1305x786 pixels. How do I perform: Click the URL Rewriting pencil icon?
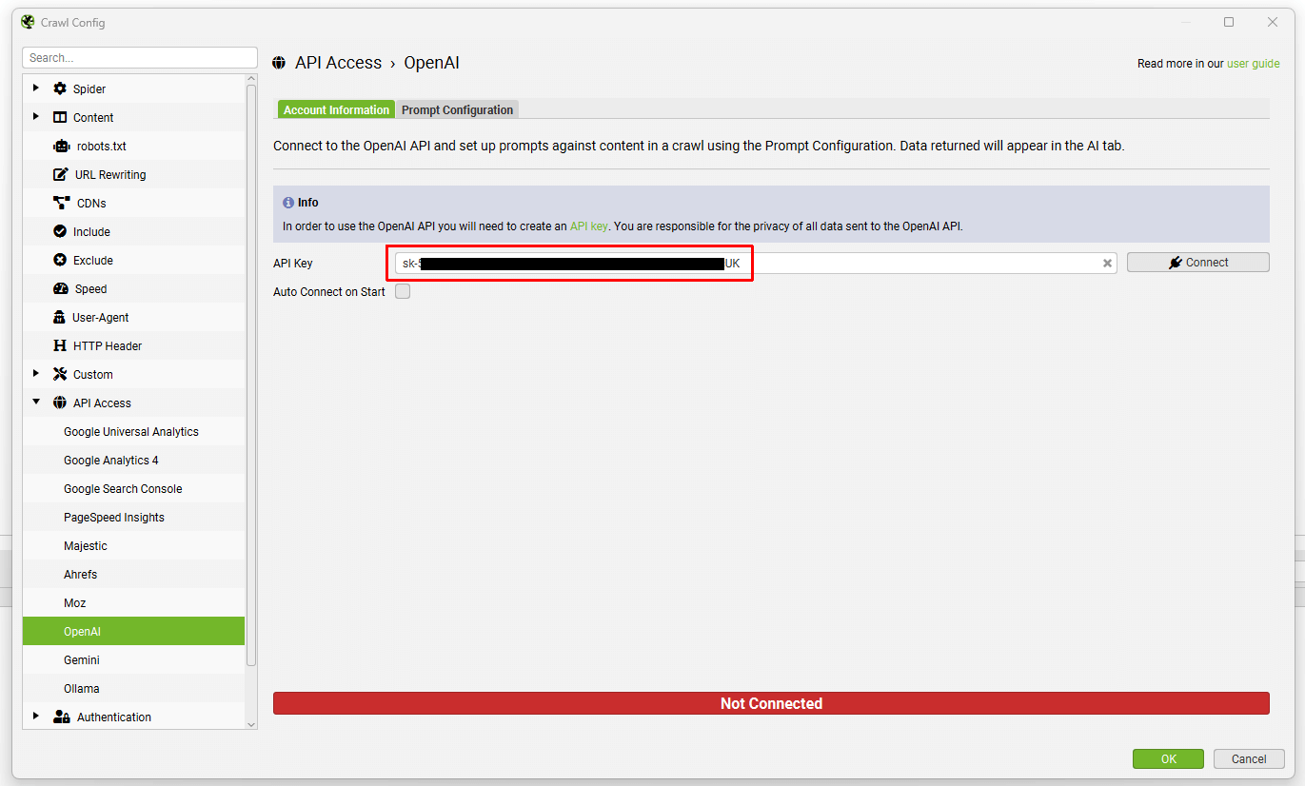click(x=60, y=175)
